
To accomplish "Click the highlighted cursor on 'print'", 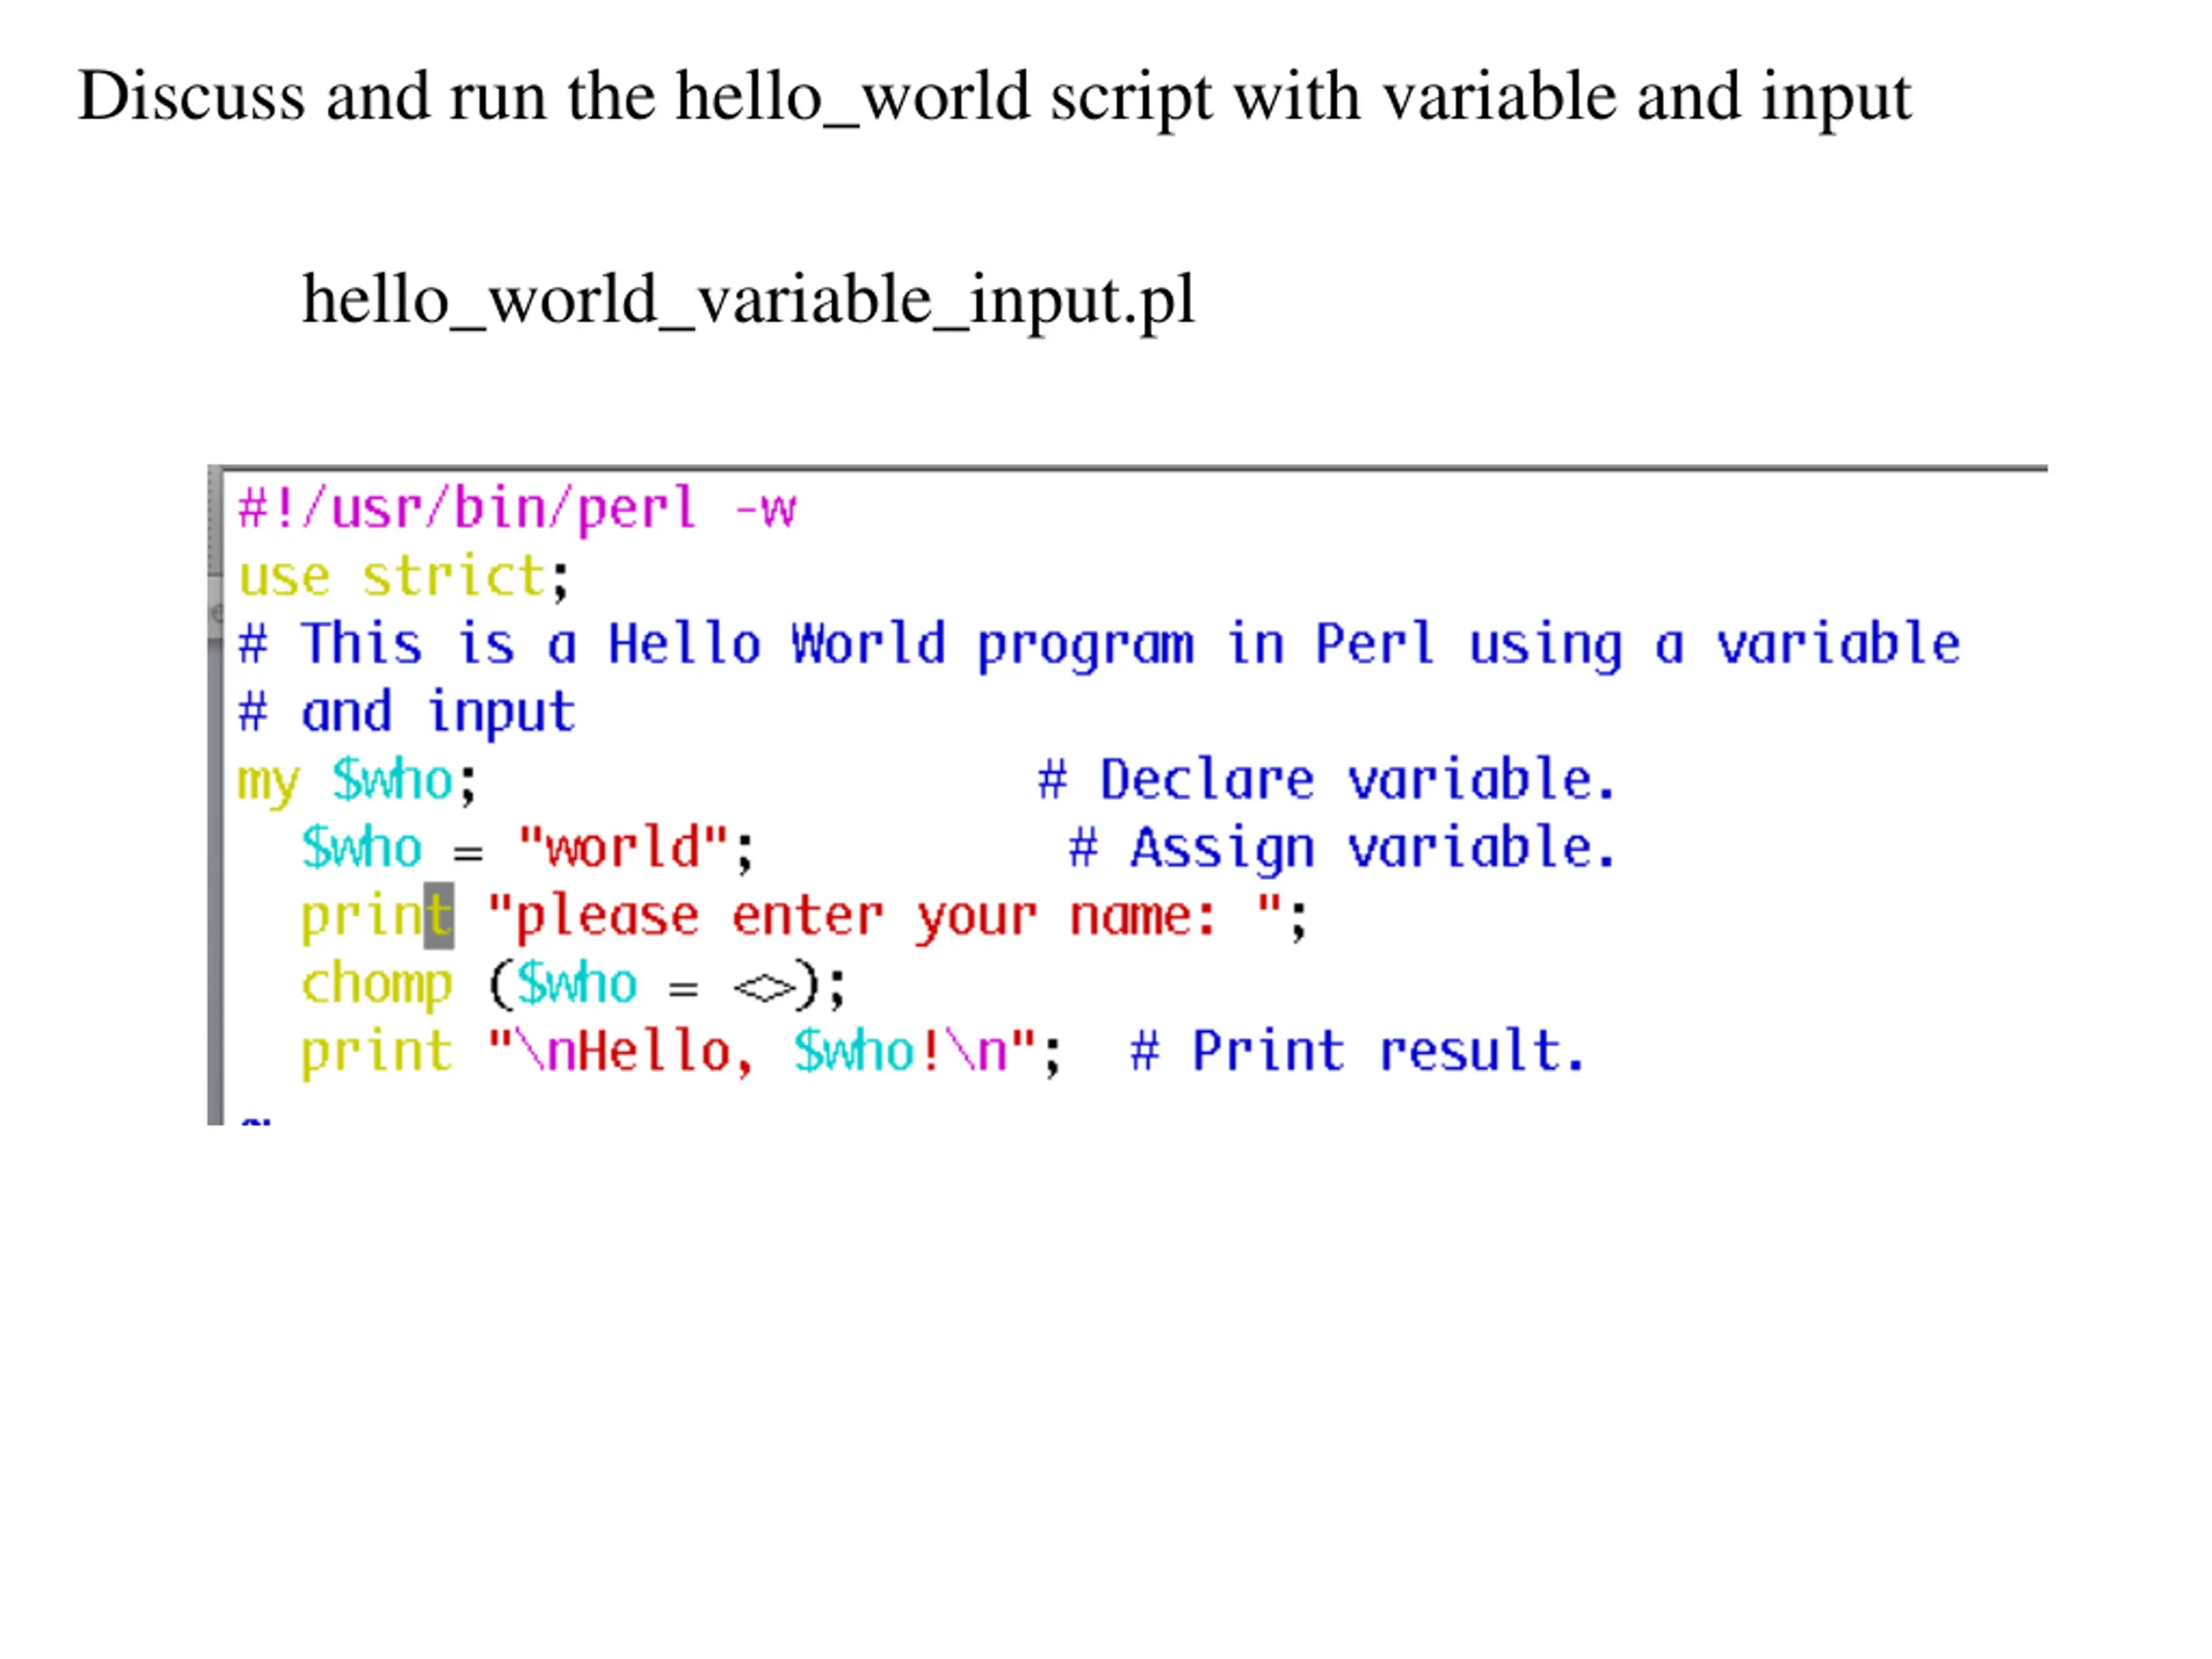I will click(439, 915).
